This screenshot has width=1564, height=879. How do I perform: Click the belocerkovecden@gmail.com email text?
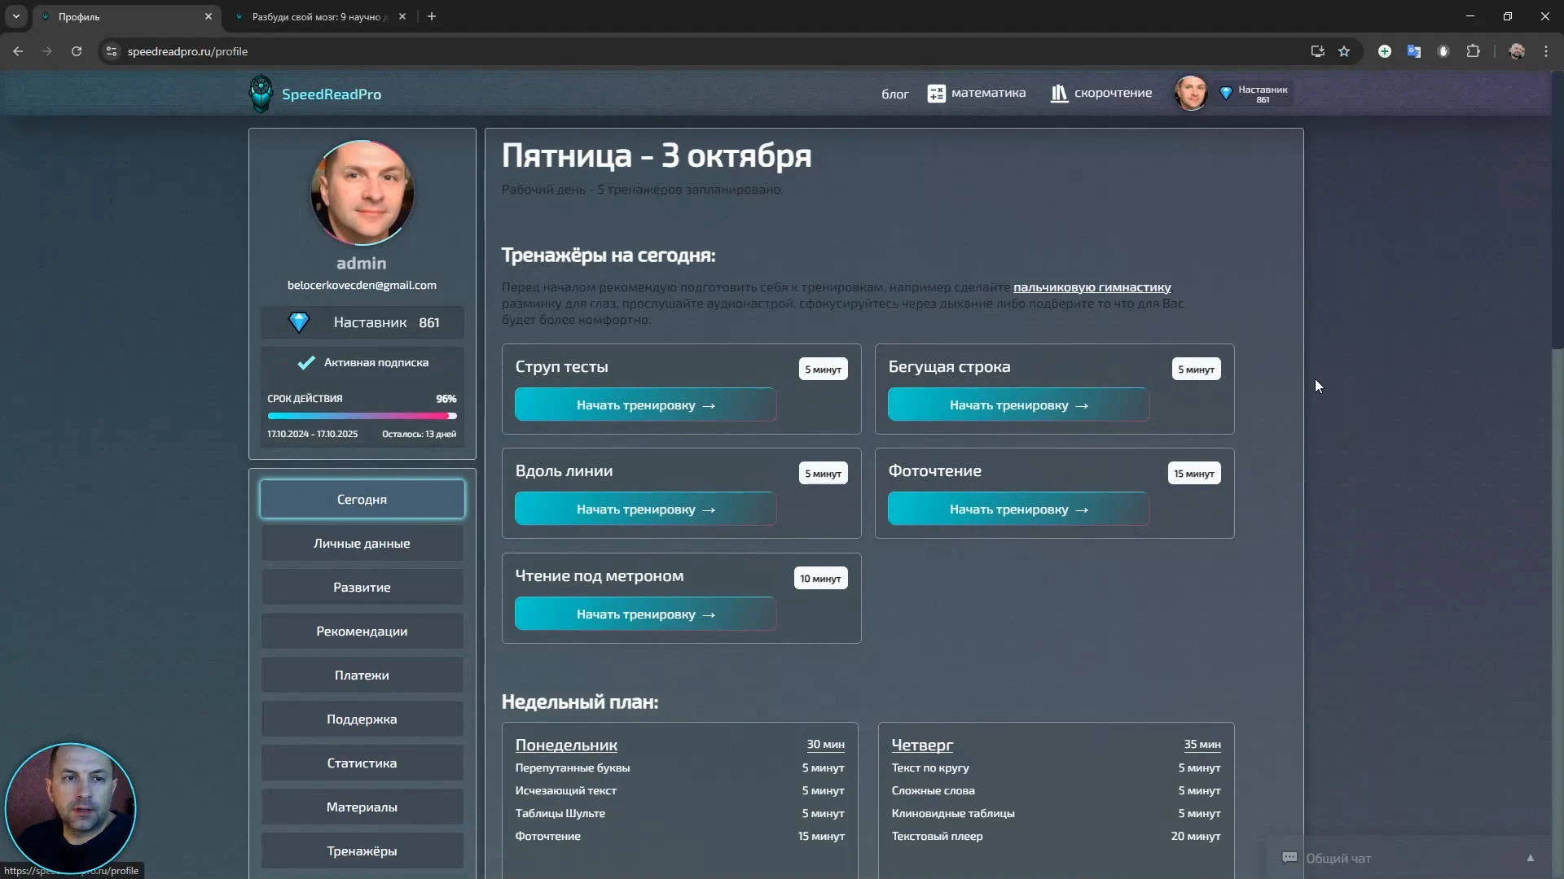pyautogui.click(x=362, y=285)
